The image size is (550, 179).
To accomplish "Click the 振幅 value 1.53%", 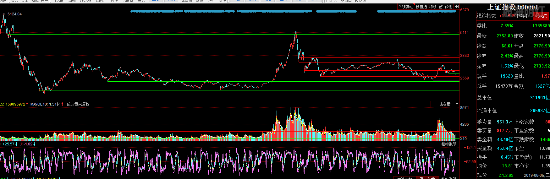I will [x=507, y=66].
